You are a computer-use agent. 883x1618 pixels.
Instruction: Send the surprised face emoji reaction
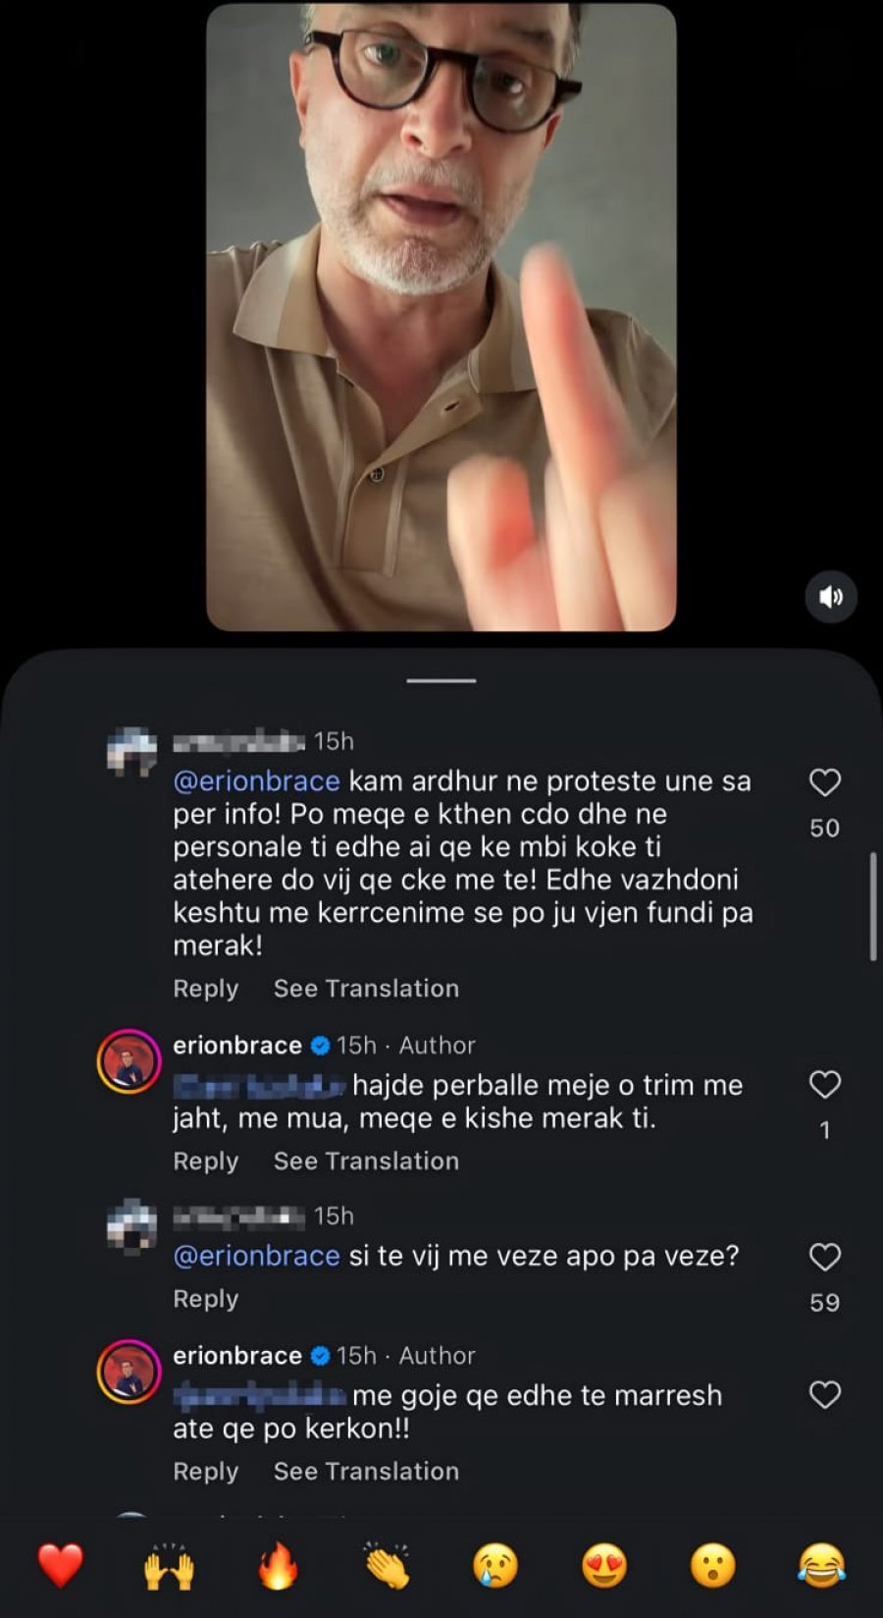[x=713, y=1565]
